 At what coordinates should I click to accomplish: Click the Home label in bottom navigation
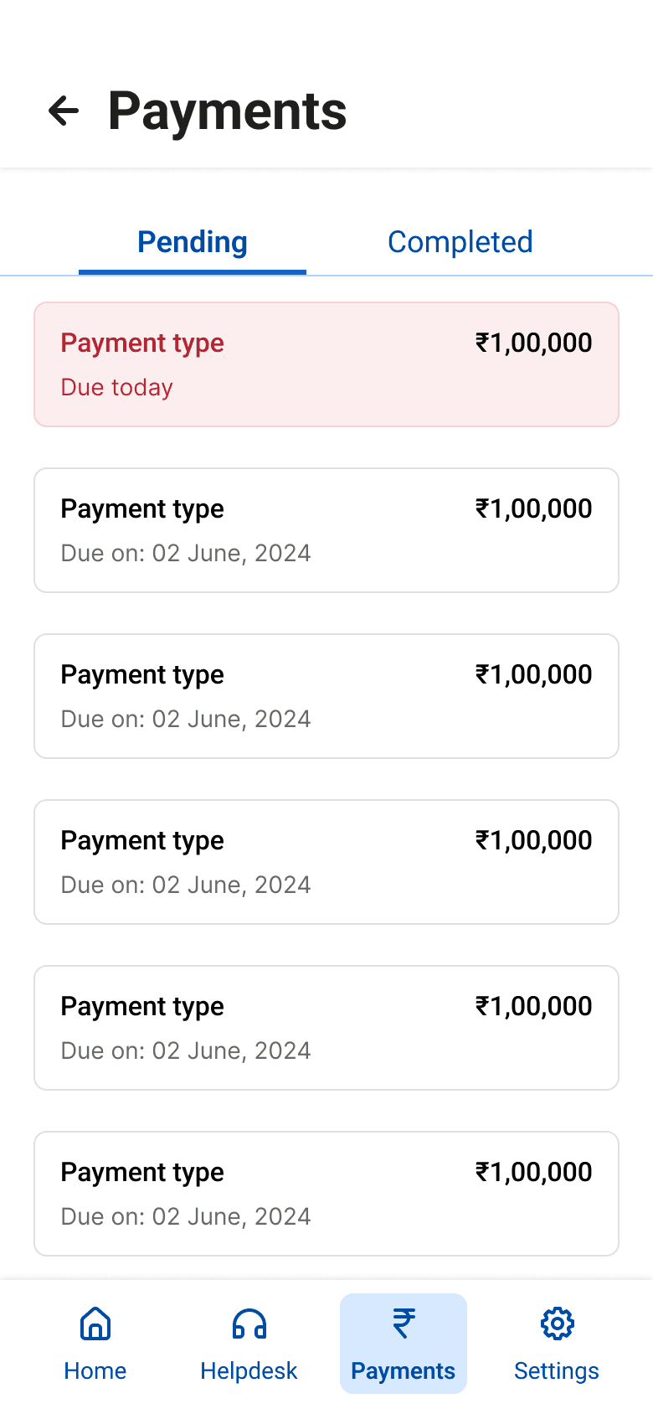(x=95, y=1371)
